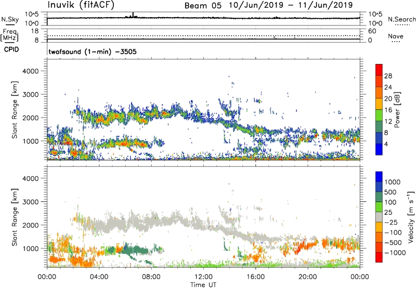This screenshot has height=288, width=416.
Task: Click the 'Freq. [MHz]' axis label
Action: click(10, 35)
